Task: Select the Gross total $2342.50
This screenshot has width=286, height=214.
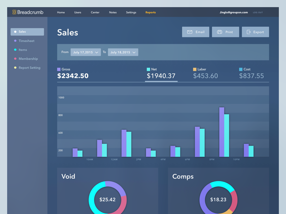Action: coord(73,76)
